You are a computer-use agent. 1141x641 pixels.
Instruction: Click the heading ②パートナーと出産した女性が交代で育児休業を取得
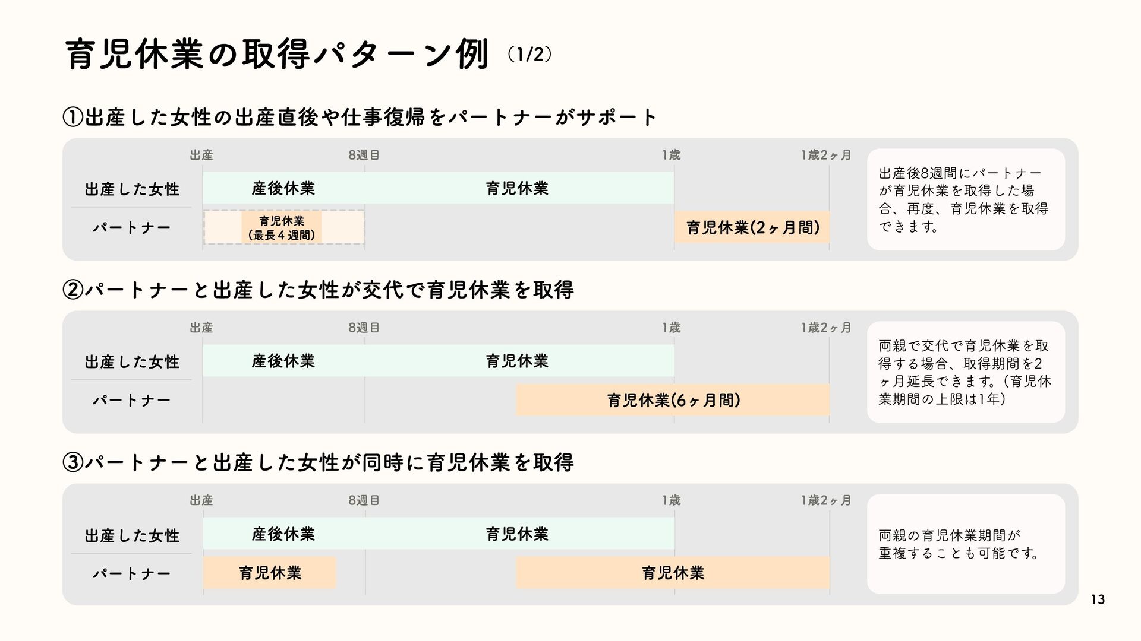318,290
